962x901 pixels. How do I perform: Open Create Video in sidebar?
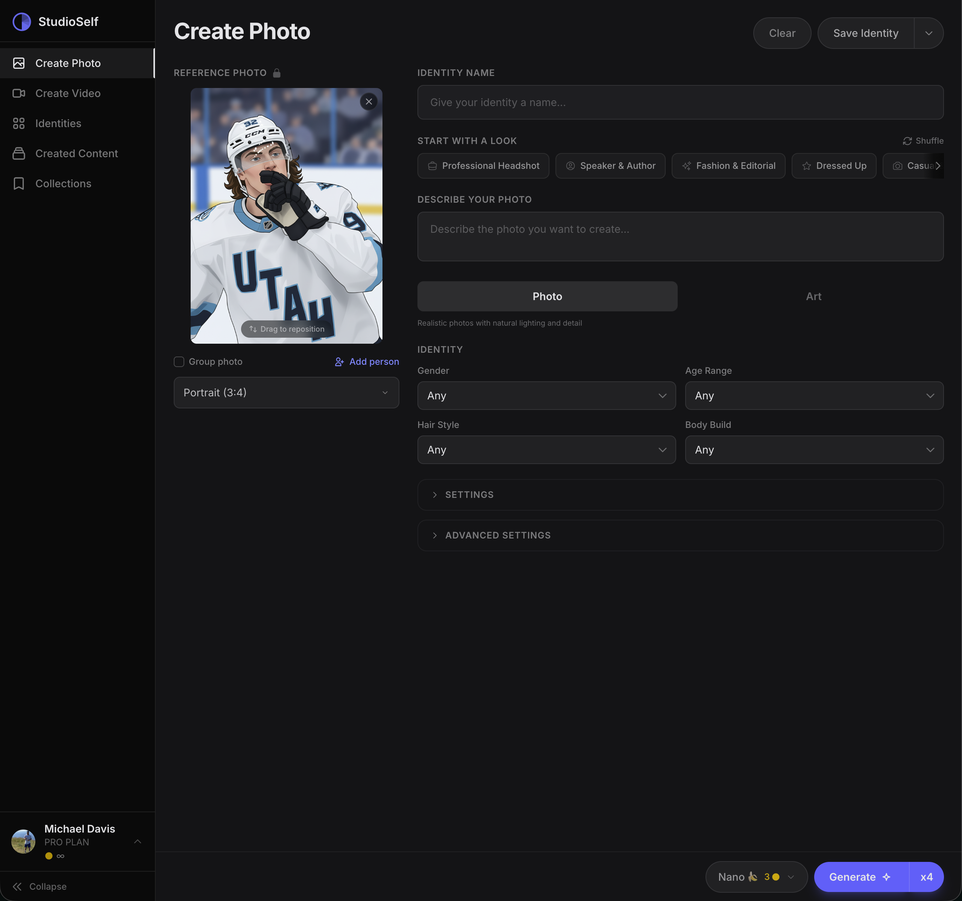[77, 93]
